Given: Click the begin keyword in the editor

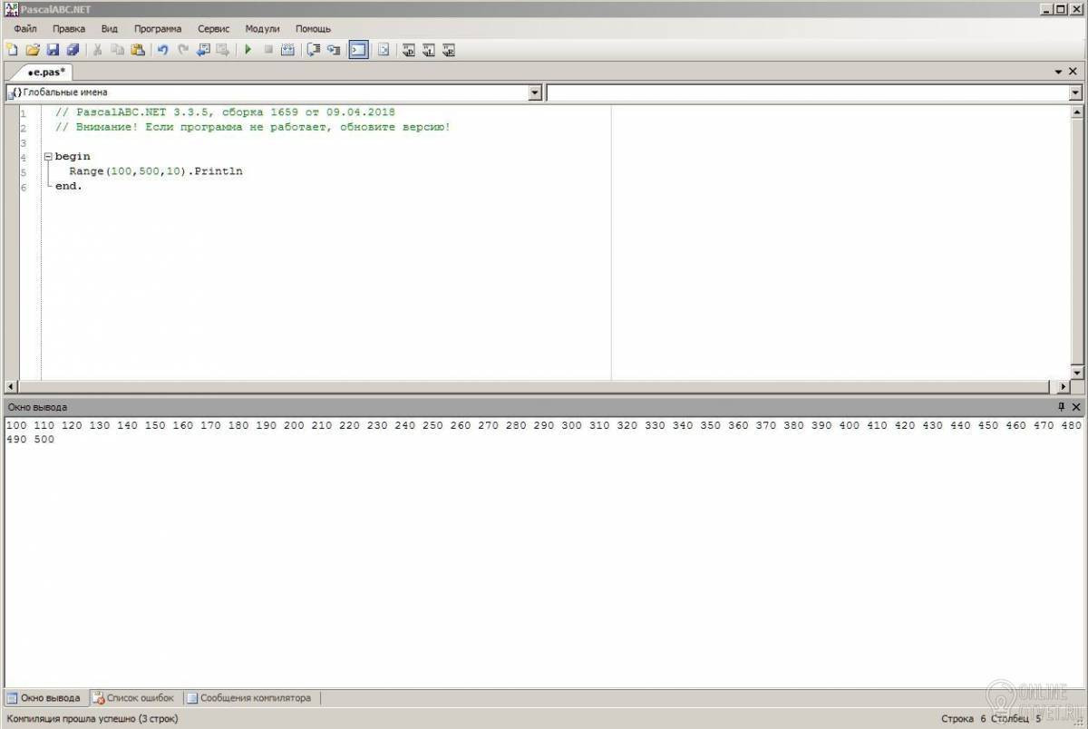Looking at the screenshot, I should [x=73, y=157].
